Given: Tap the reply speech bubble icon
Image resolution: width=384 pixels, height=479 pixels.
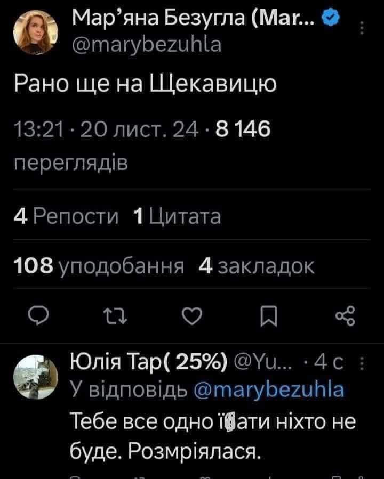Looking at the screenshot, I should point(38,316).
